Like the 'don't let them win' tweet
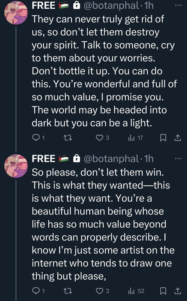 (99, 291)
